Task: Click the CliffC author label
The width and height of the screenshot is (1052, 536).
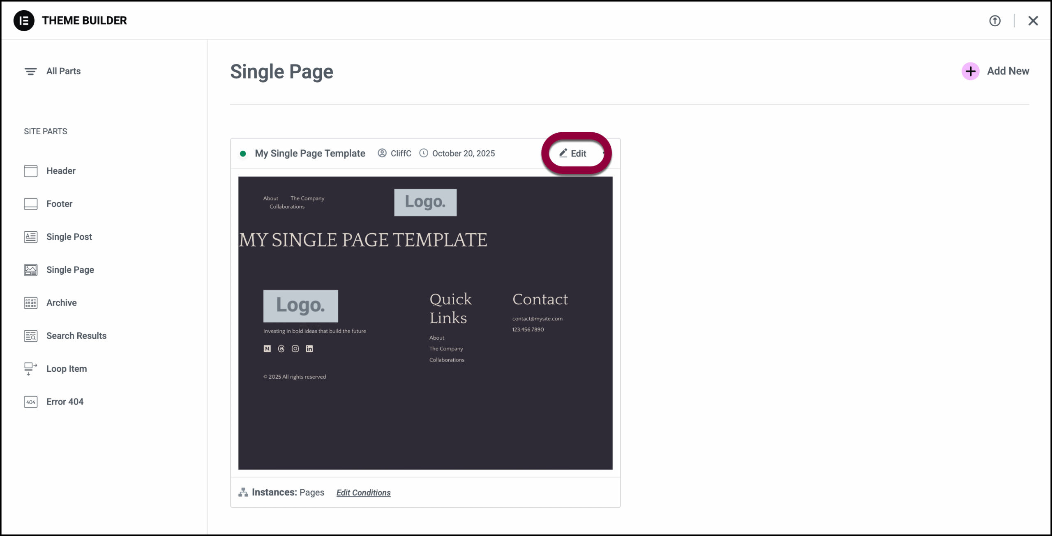Action: coord(400,154)
